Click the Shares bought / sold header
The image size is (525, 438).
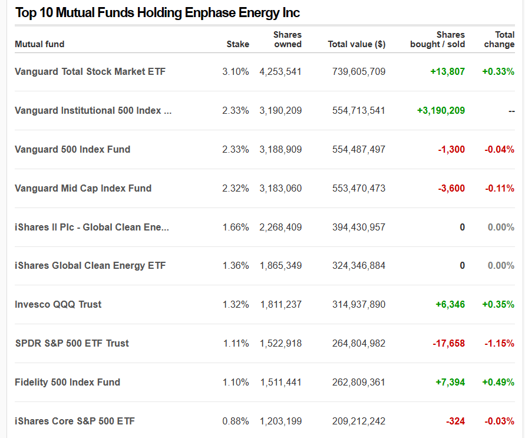437,39
